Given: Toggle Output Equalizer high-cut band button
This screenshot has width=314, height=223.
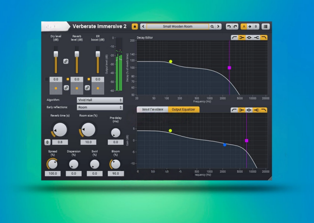Looking at the screenshot, I should (264, 110).
